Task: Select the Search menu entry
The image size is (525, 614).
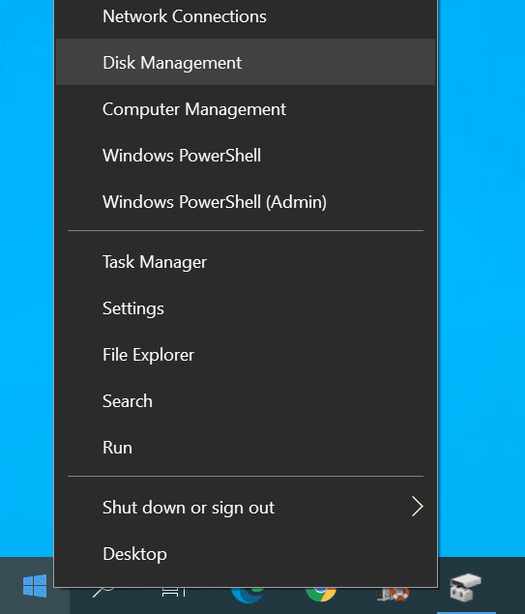Action: pos(246,401)
